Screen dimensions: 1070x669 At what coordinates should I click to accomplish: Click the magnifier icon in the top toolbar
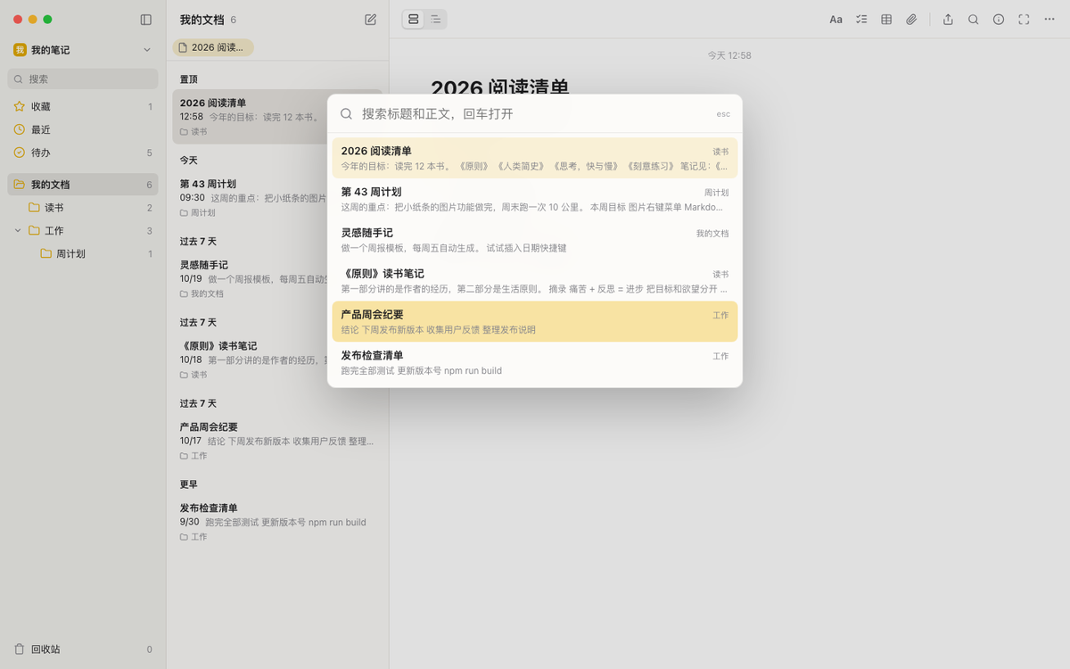pyautogui.click(x=974, y=20)
